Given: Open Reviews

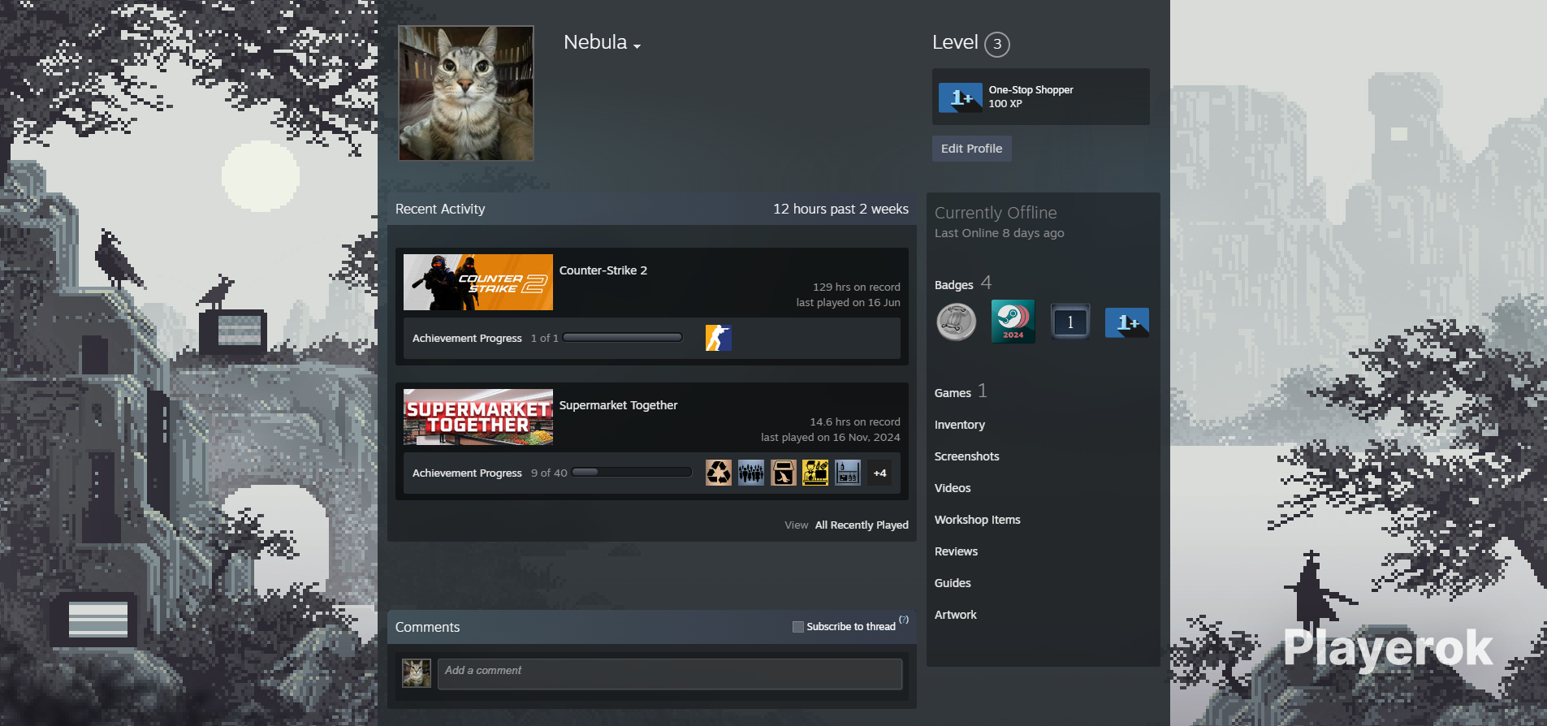Looking at the screenshot, I should pos(957,551).
